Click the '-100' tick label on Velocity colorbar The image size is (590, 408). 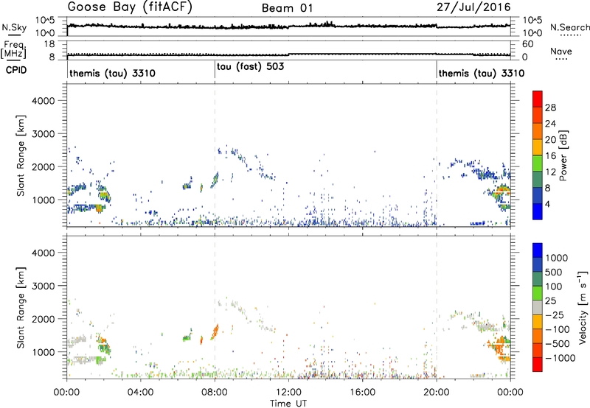[x=557, y=329]
